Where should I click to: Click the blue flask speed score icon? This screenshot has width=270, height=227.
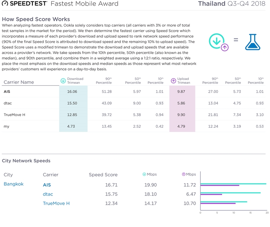253,42
